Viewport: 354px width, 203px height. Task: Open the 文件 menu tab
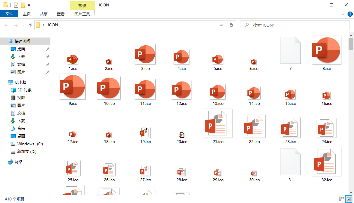click(x=9, y=14)
